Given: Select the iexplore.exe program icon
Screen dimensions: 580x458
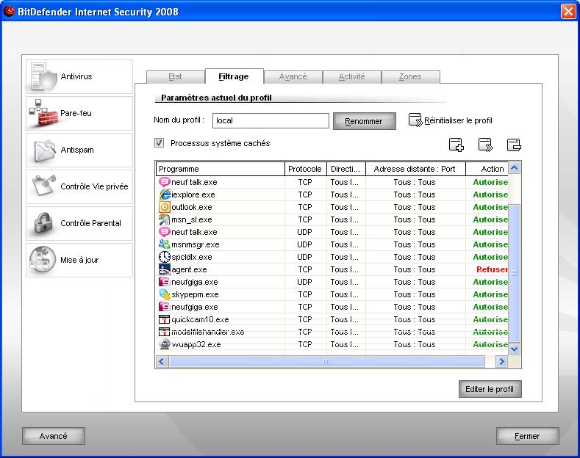Looking at the screenshot, I should [164, 195].
